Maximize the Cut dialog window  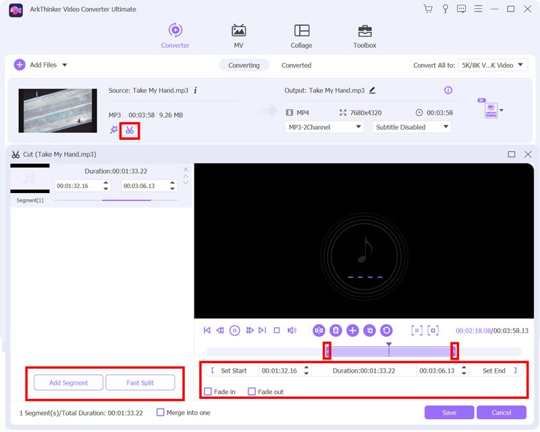512,155
